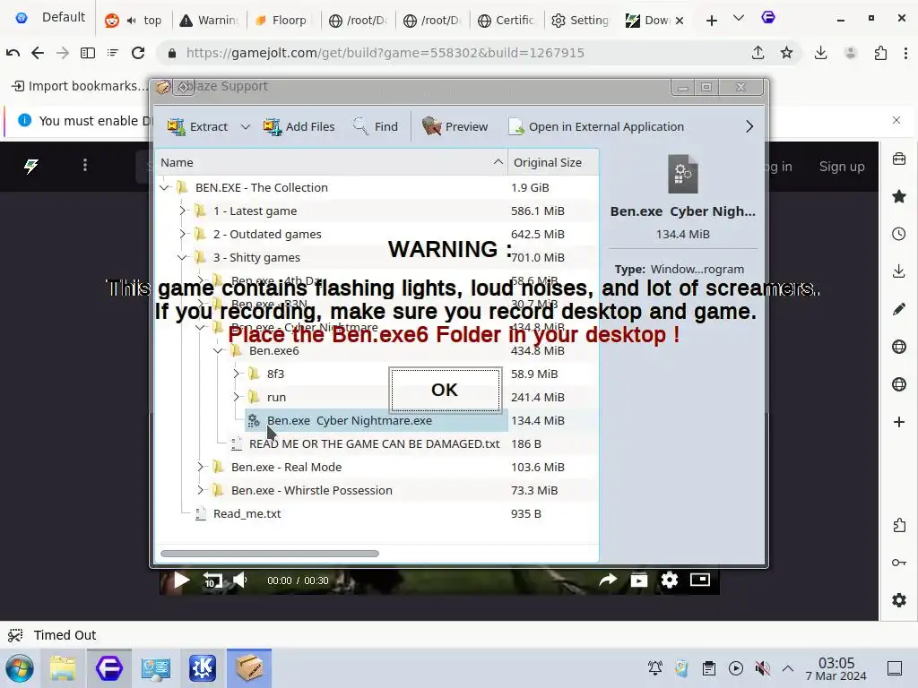Expand the 2 - Outdated games folder
Screen dimensions: 918x688
coord(182,234)
